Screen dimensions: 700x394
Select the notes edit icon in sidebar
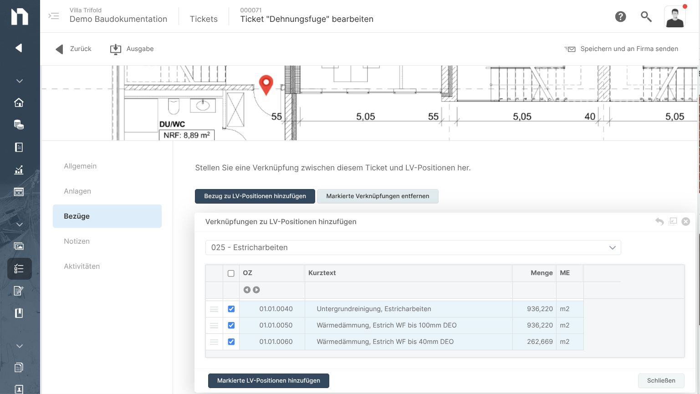click(19, 291)
